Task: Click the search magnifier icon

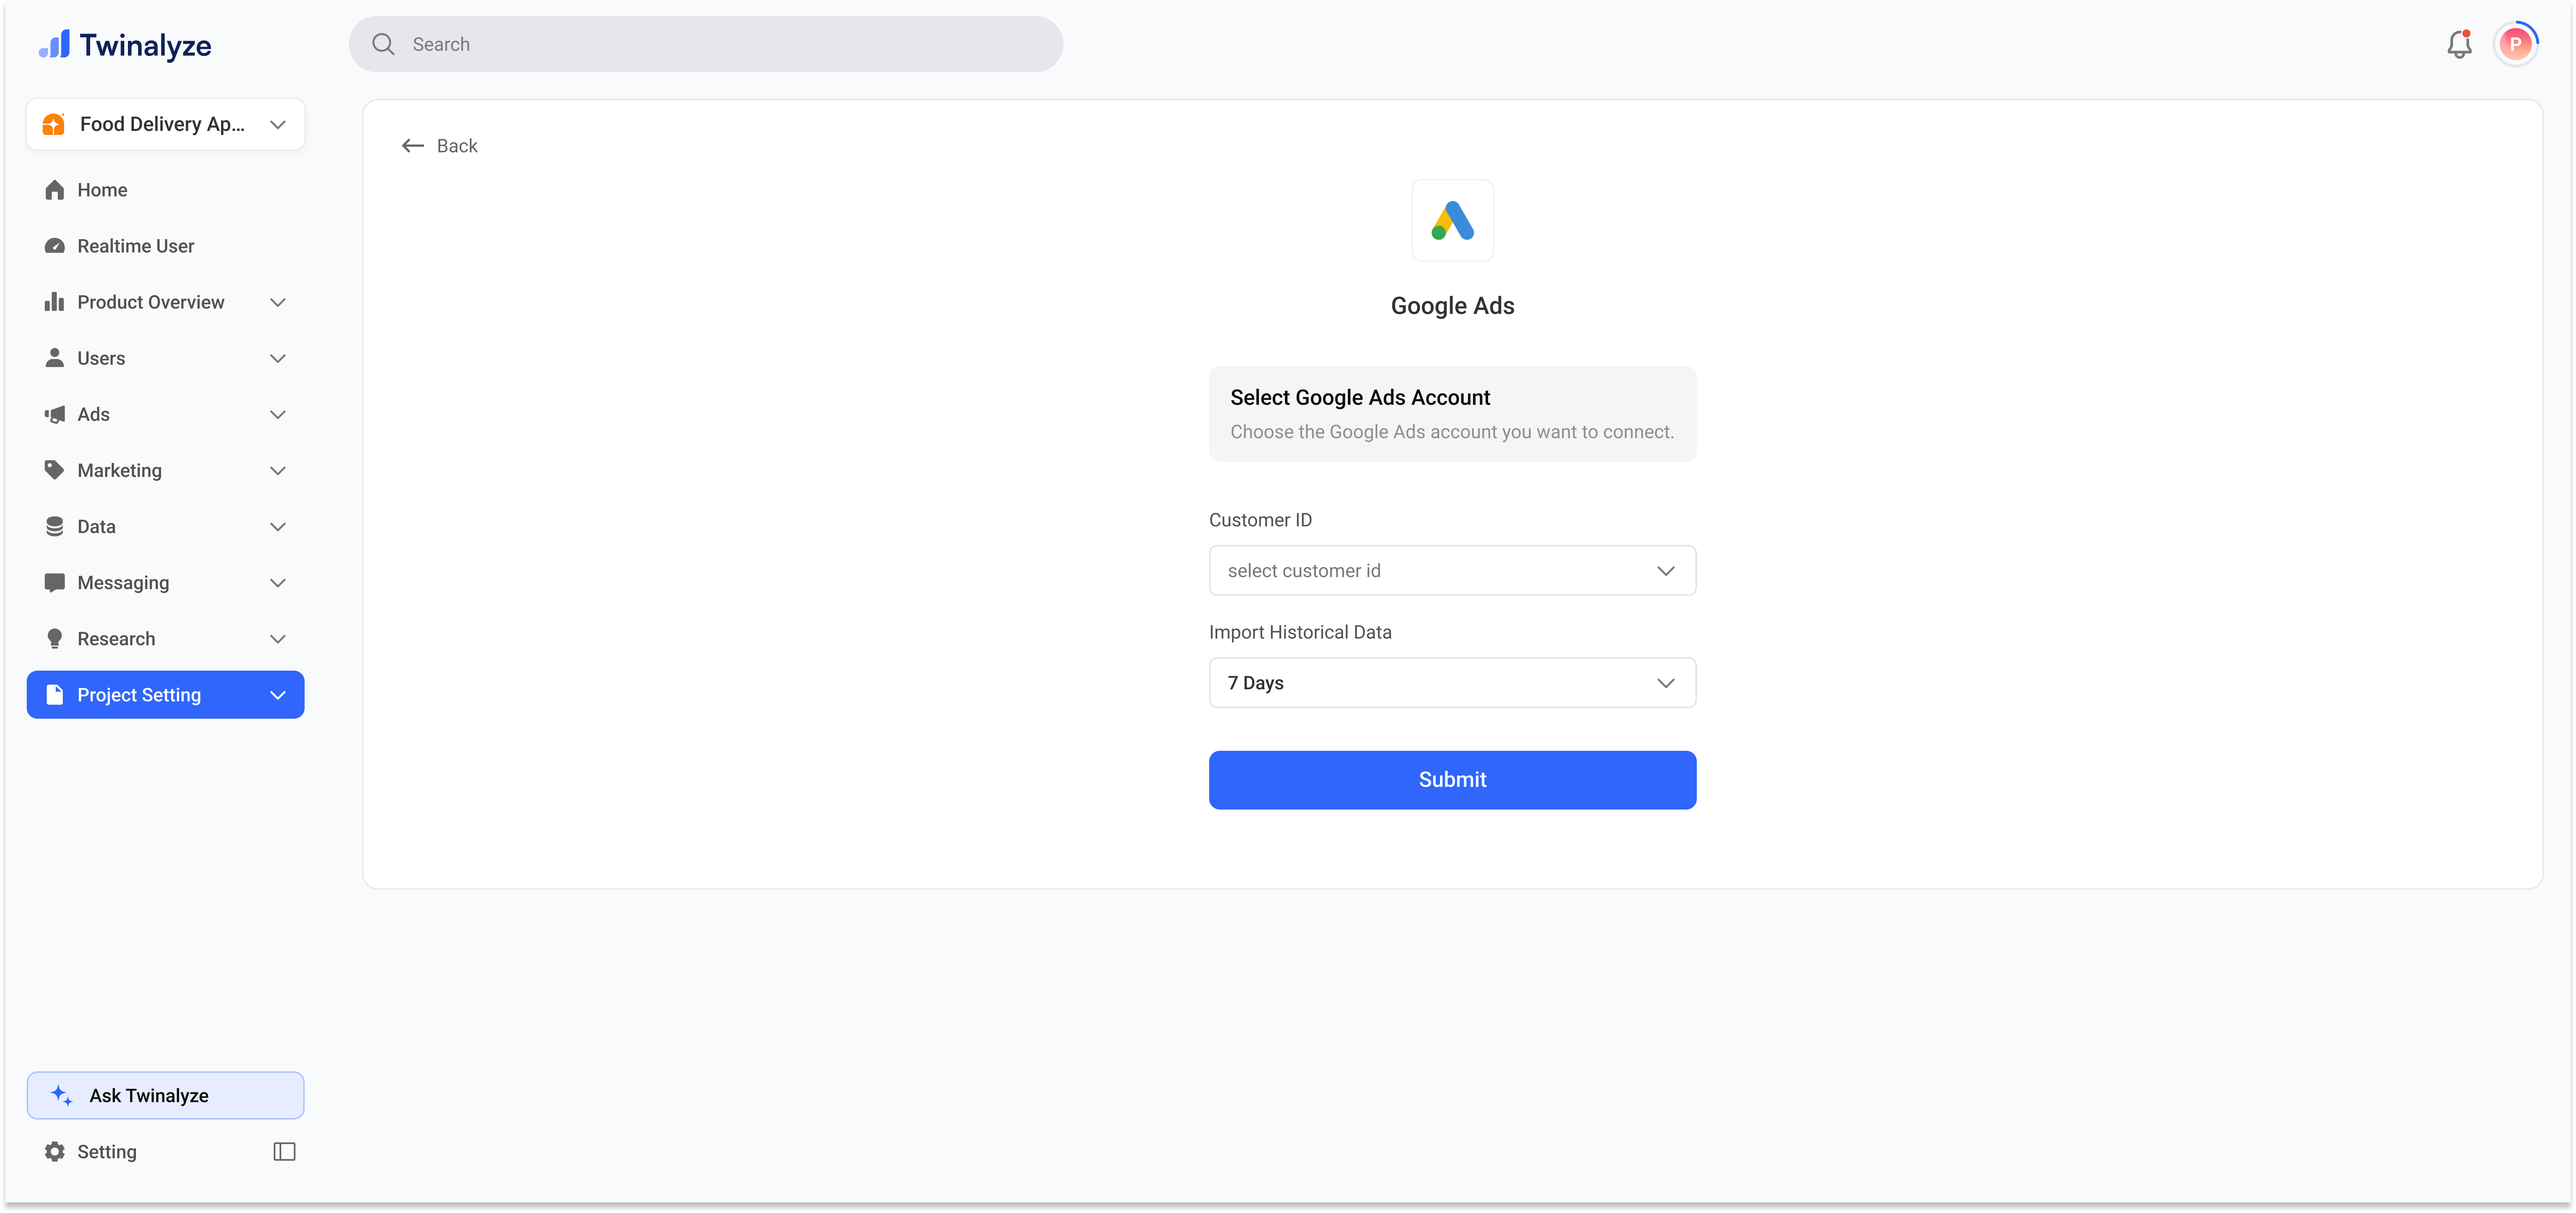Action: [383, 44]
